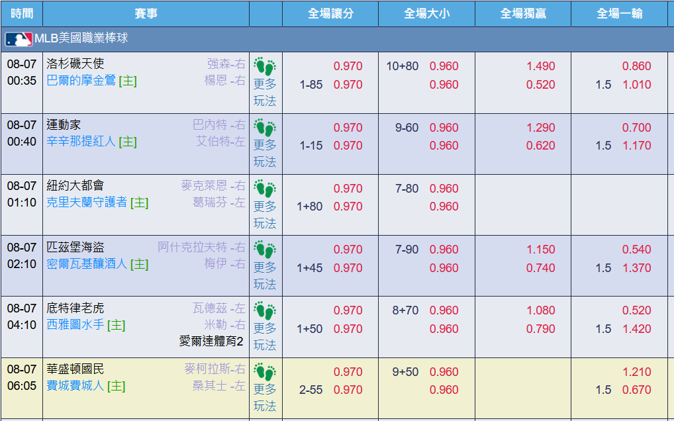Viewport: 674px width, 421px height.
Task: Choose 1.210 odds for 華盛頓國民
Action: (637, 371)
